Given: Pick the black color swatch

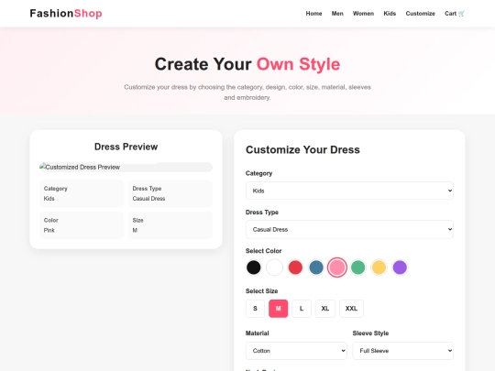Looking at the screenshot, I should pos(254,267).
